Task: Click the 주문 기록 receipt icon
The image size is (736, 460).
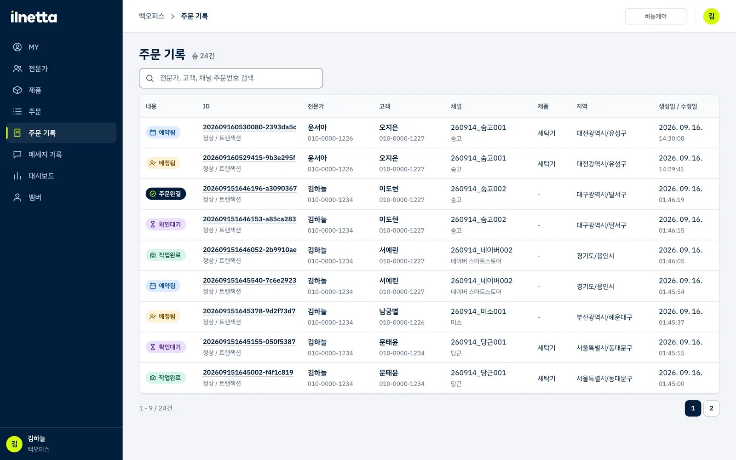Action: 17,133
